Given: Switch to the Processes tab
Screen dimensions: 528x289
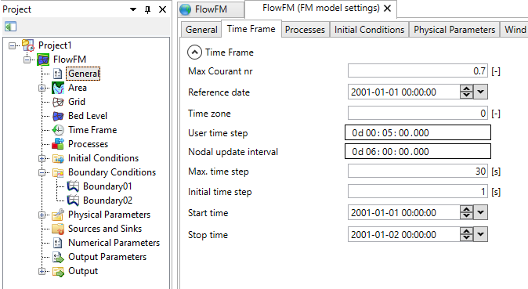Looking at the screenshot, I should tap(305, 30).
